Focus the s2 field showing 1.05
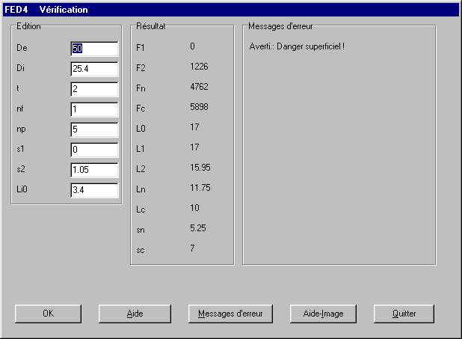The height and width of the screenshot is (339, 462). [x=94, y=170]
